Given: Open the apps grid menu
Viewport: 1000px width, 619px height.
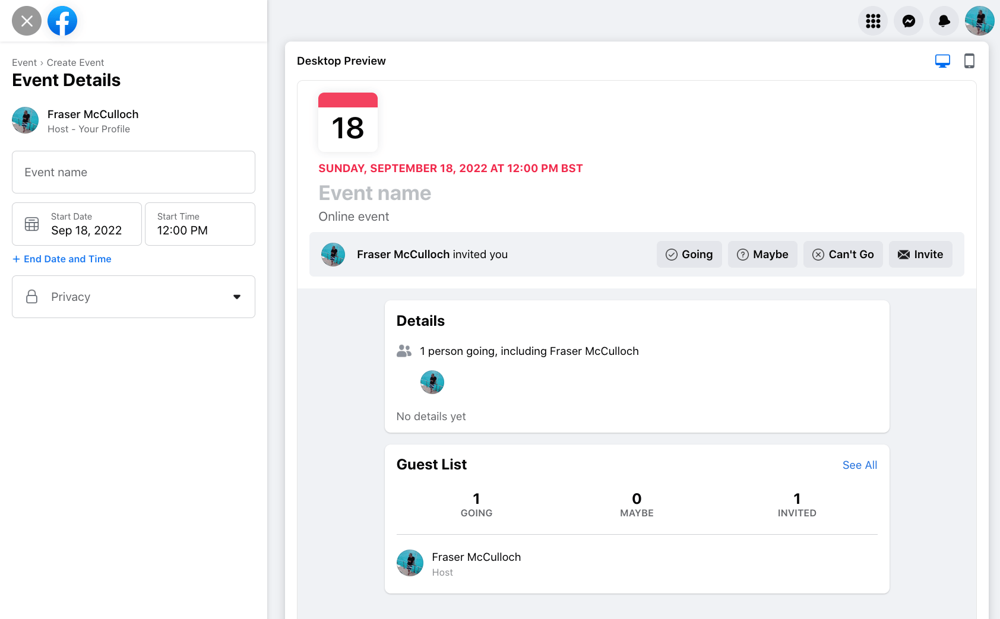Looking at the screenshot, I should click(873, 21).
